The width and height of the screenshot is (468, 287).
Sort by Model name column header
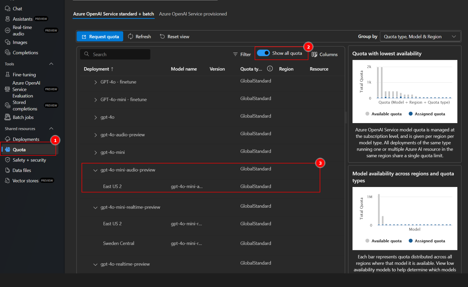184,69
